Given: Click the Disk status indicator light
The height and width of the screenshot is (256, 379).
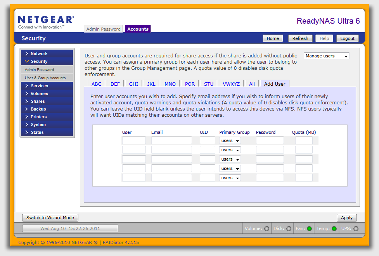Looking at the screenshot, I should (x=289, y=229).
